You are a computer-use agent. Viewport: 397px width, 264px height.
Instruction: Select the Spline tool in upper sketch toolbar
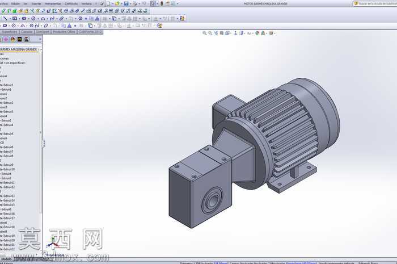click(x=52, y=19)
